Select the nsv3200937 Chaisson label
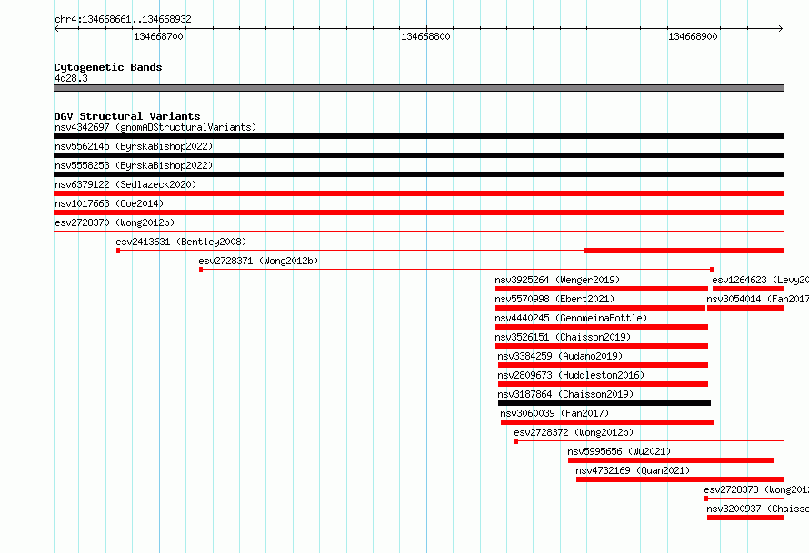The image size is (809, 553). pos(757,509)
